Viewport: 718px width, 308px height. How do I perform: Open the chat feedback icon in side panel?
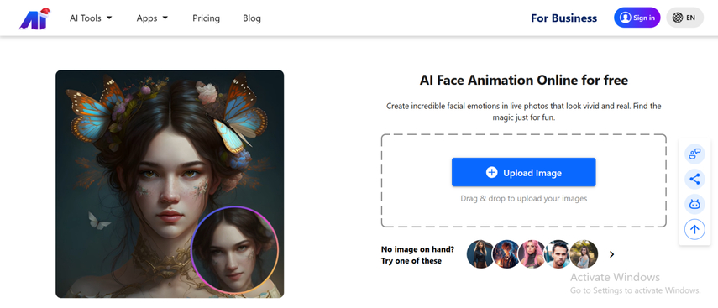(x=694, y=154)
